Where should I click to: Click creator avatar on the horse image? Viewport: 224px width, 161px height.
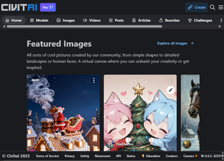click(x=187, y=144)
